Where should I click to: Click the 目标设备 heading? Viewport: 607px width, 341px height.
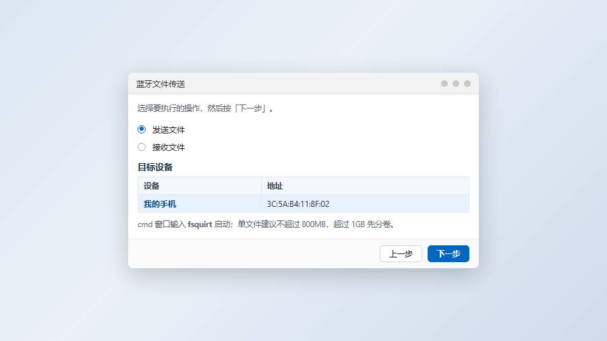(x=155, y=167)
